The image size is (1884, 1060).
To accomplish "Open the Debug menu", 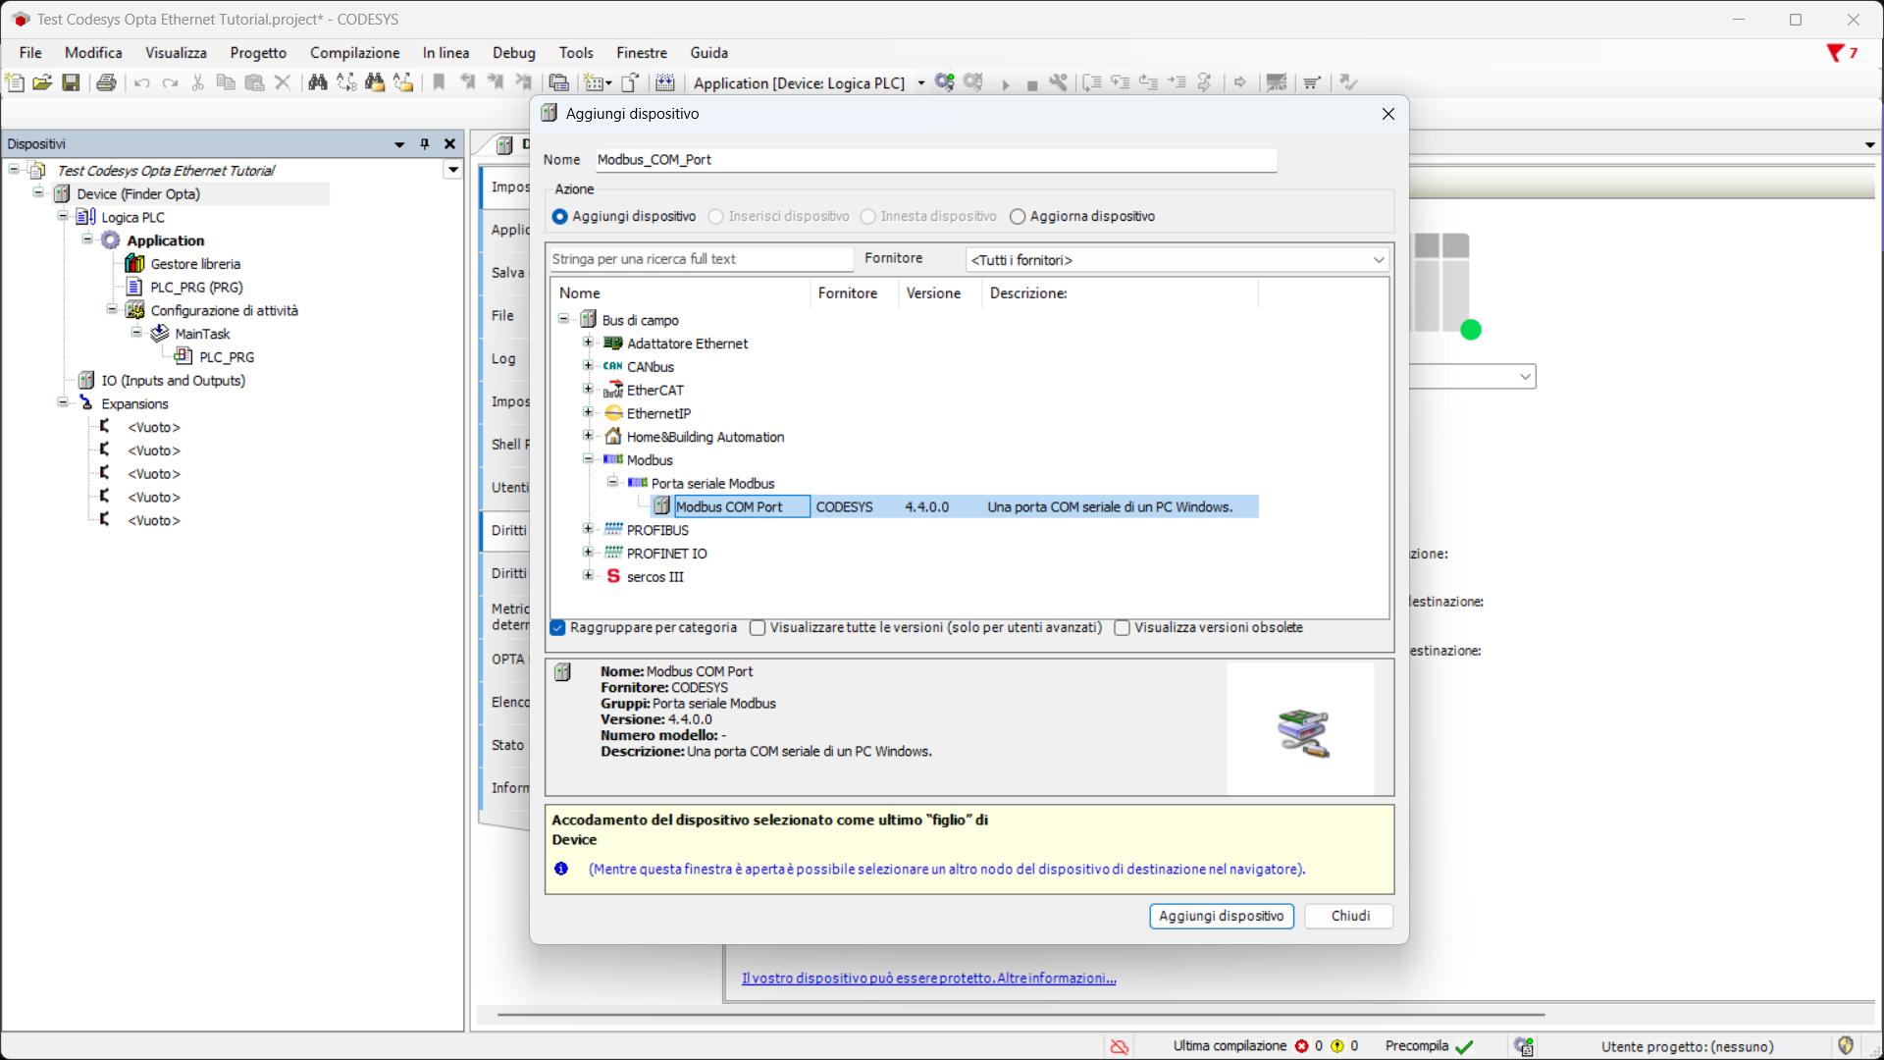I will coord(513,53).
